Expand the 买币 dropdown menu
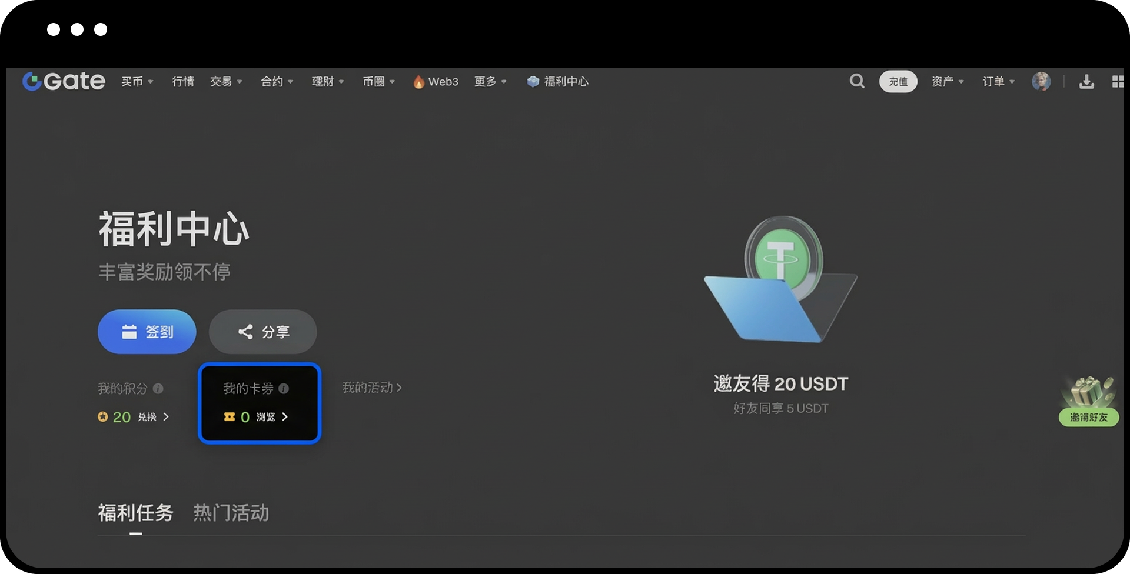 (137, 82)
